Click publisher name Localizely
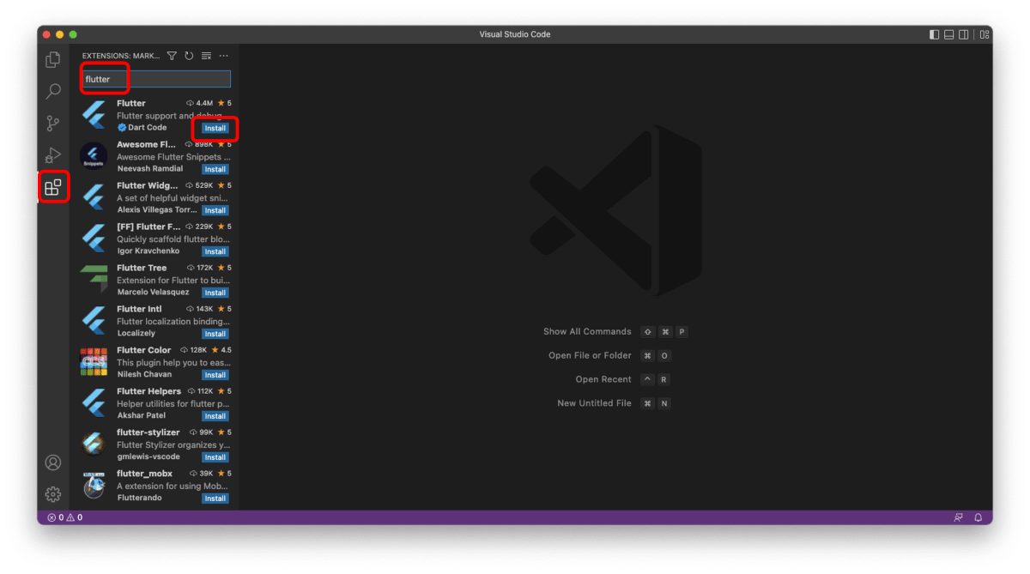1030x574 pixels. 136,333
